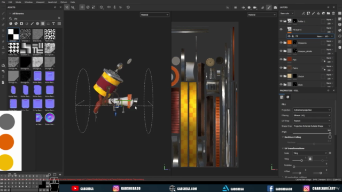The width and height of the screenshot is (342, 192).
Task: Hide the Folder 1 layer
Action: point(281,21)
